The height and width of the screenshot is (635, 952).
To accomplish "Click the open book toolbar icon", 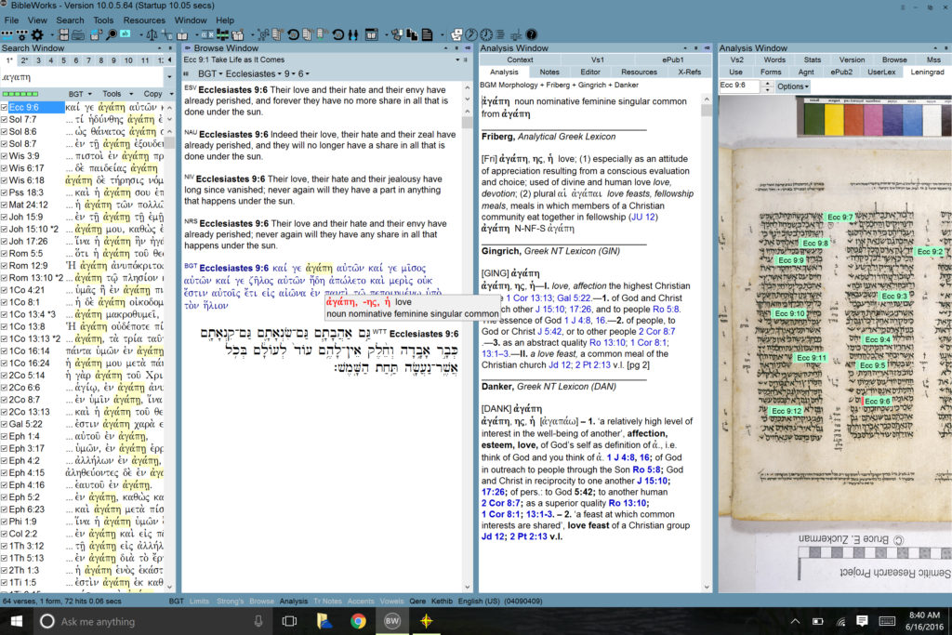I will click(x=181, y=34).
